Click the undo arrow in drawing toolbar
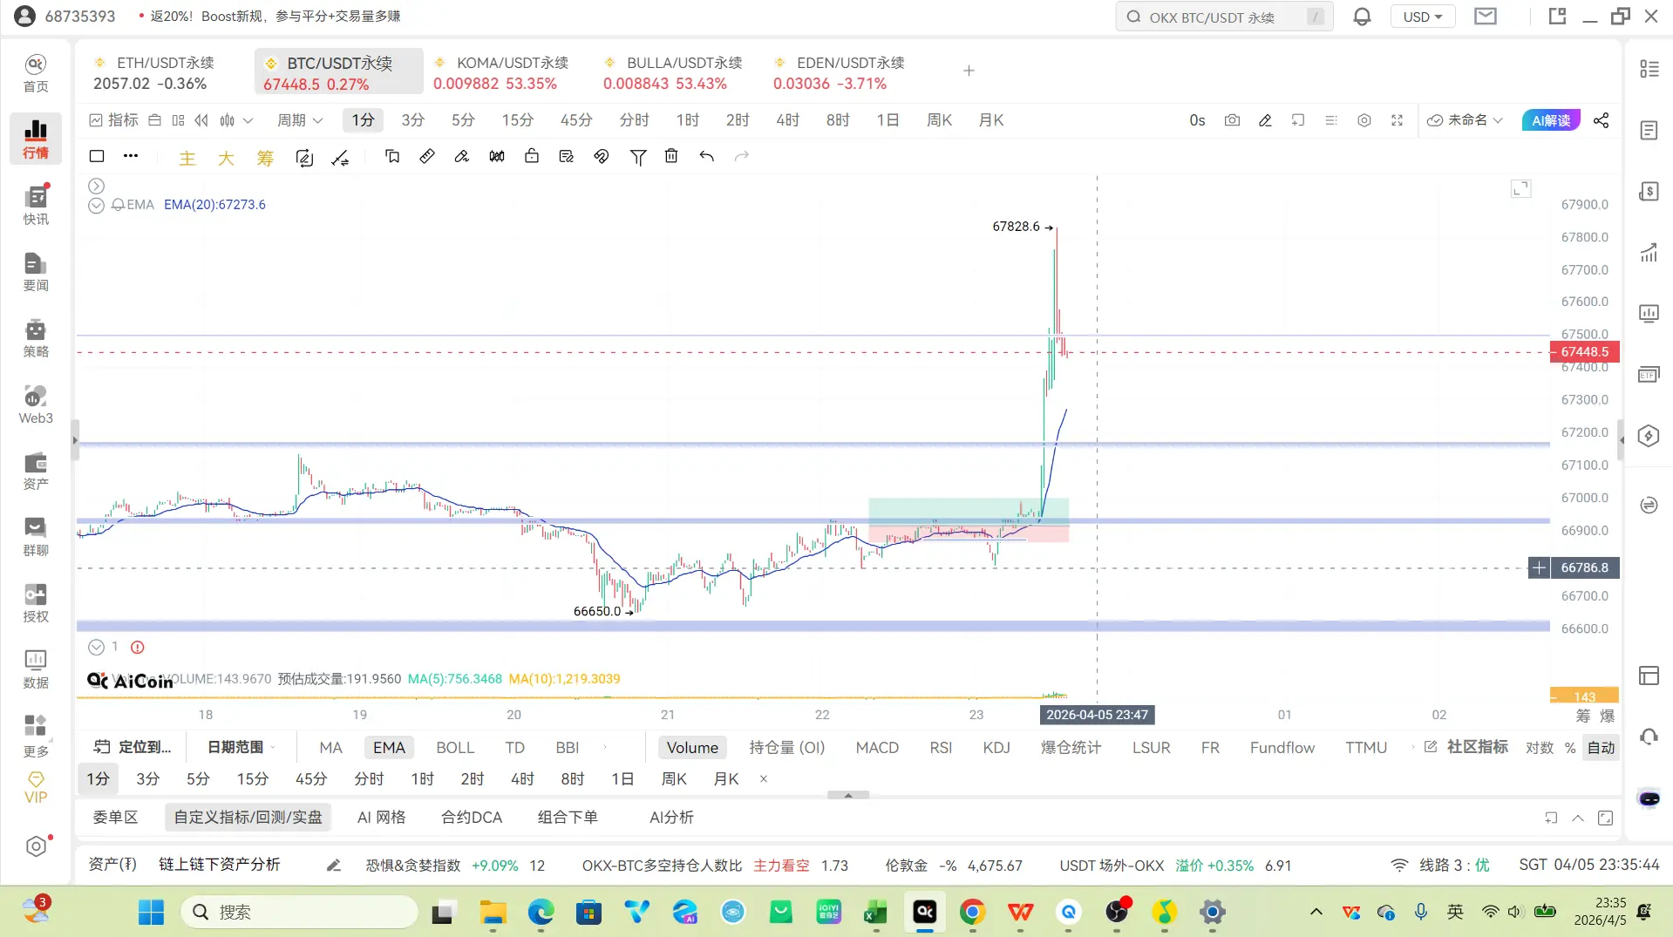Screen dimensions: 1673x937 pos(706,157)
